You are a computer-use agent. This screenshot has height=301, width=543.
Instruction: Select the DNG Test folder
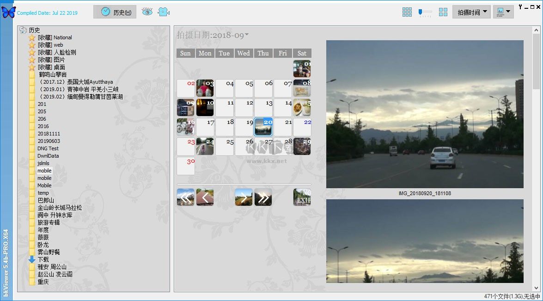tap(48, 148)
